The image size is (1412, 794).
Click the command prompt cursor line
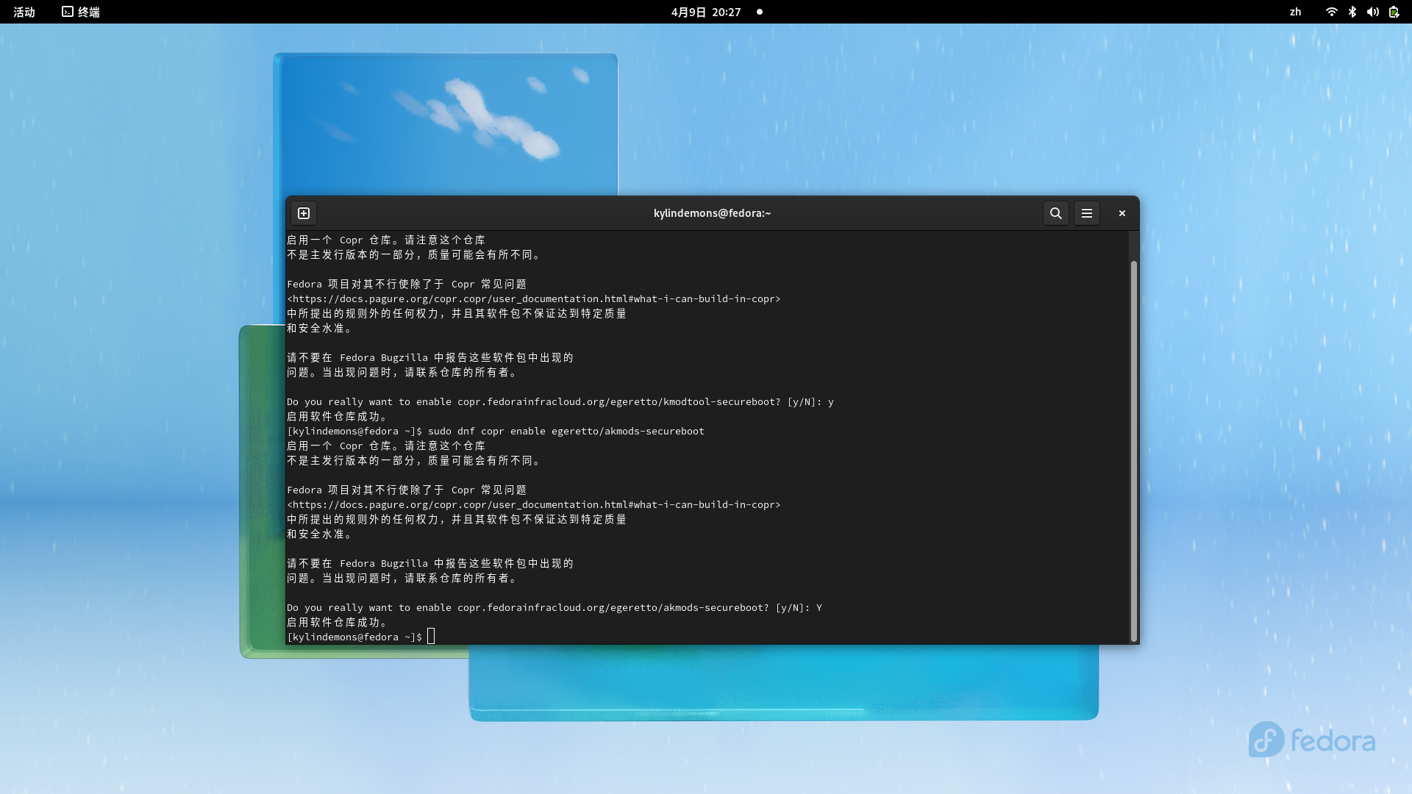pos(431,637)
